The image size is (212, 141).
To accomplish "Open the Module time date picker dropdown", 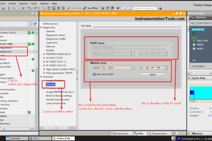I will [x=133, y=68].
